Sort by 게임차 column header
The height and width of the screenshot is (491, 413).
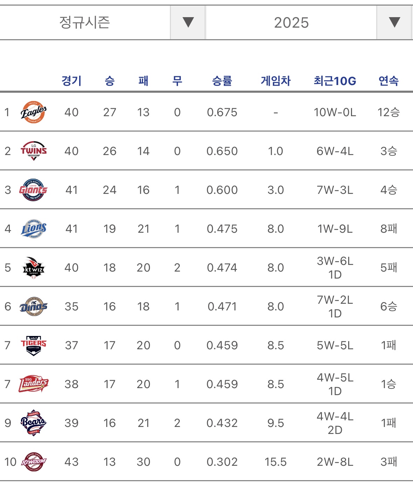[276, 81]
